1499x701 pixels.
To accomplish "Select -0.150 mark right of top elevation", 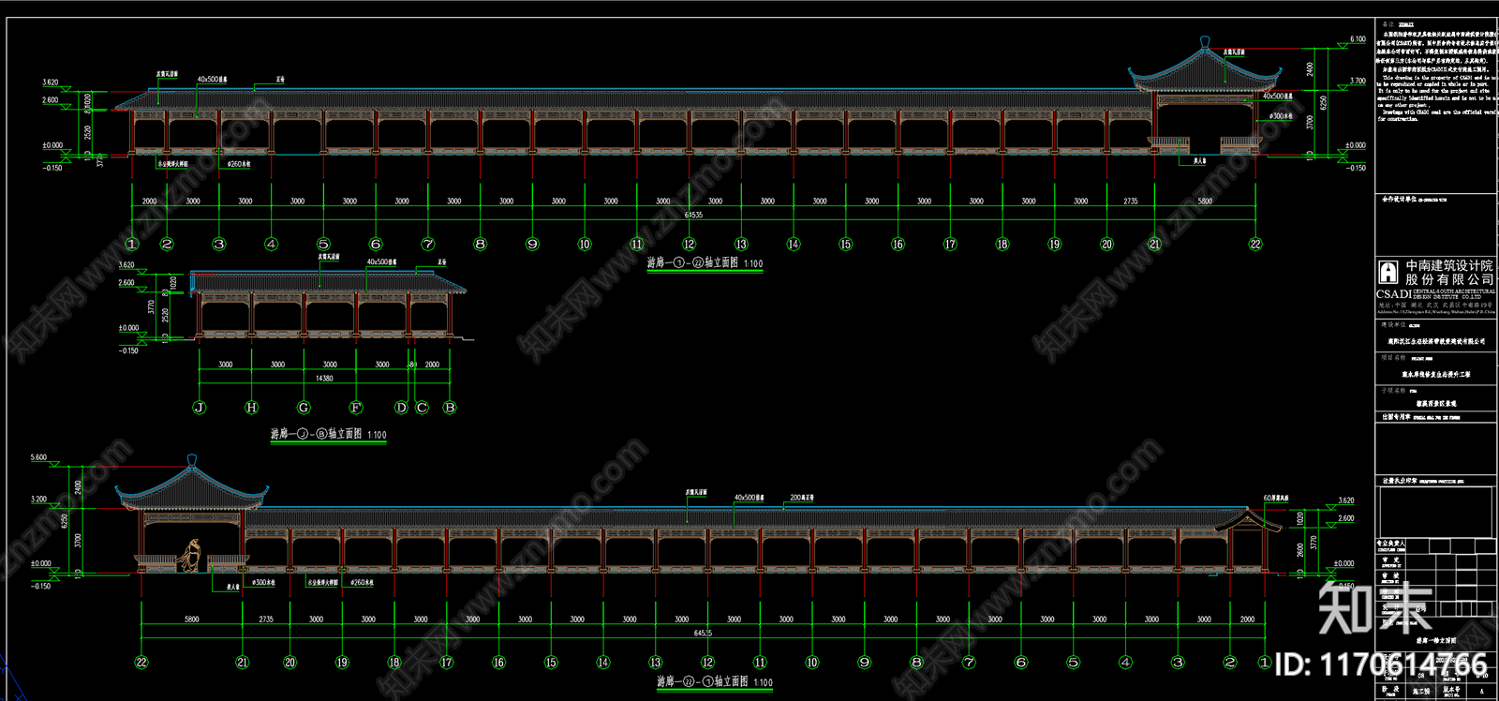I will coord(1355,168).
